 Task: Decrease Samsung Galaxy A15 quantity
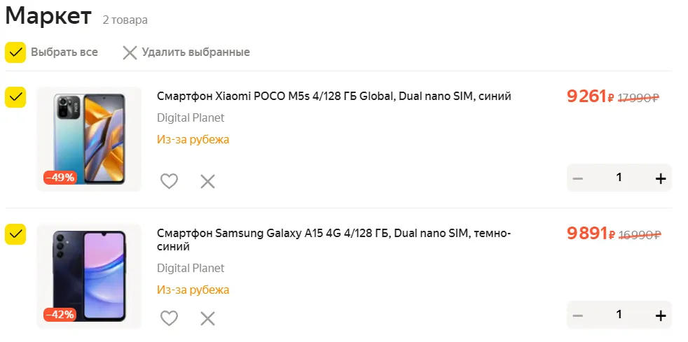click(578, 315)
